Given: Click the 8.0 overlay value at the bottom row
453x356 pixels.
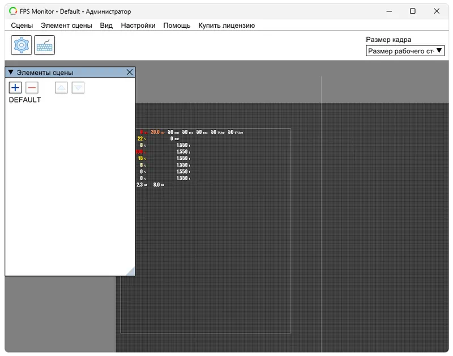Looking at the screenshot, I should click(159, 185).
